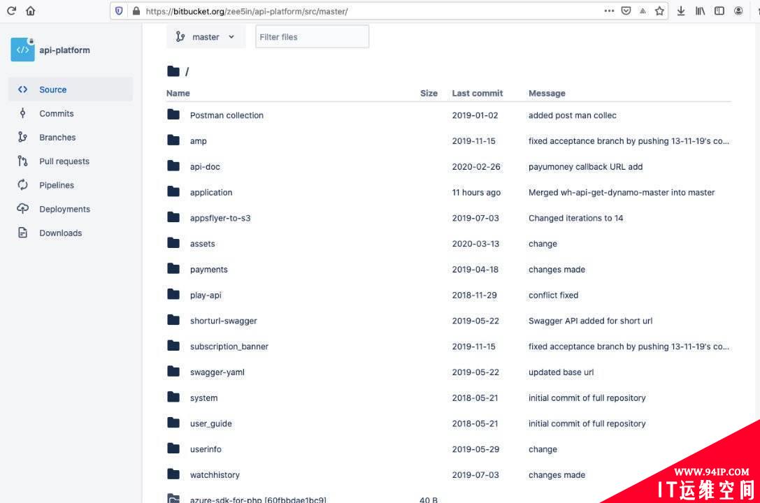This screenshot has height=503, width=760.
Task: Open 'Merged wh-api-get-dynamo-master into master' commit message
Action: click(622, 192)
